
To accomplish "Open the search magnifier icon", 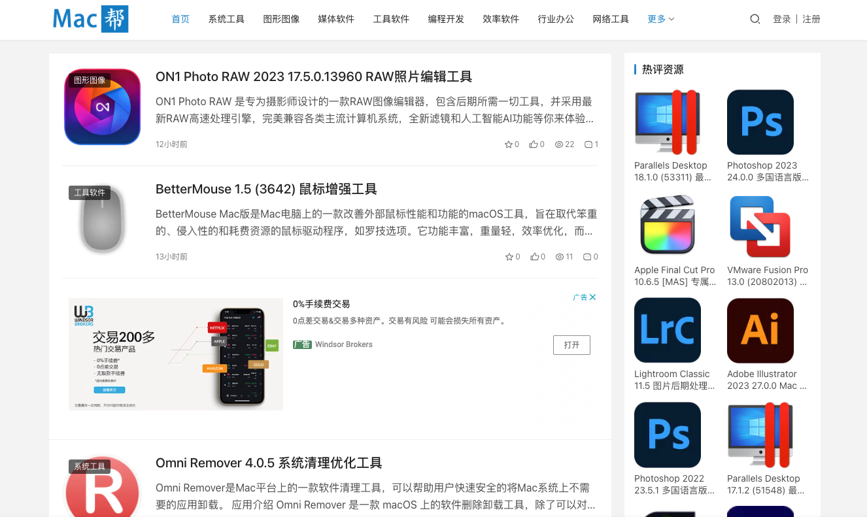I will (755, 19).
